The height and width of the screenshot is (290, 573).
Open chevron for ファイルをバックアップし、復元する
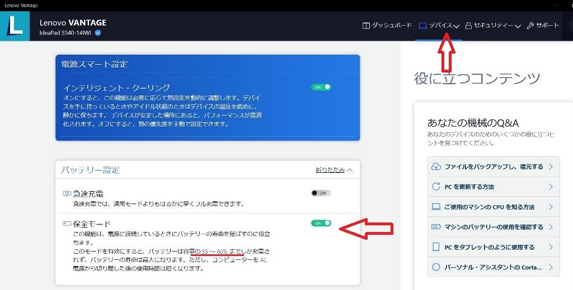pos(551,167)
